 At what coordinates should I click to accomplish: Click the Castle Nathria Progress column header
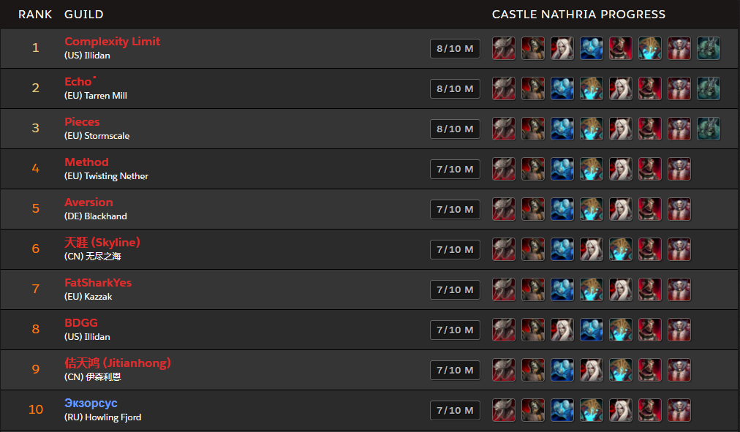[x=578, y=15]
